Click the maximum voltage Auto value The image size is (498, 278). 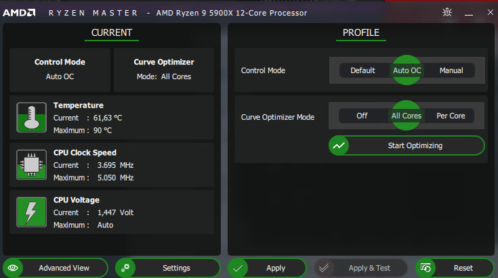coord(105,225)
